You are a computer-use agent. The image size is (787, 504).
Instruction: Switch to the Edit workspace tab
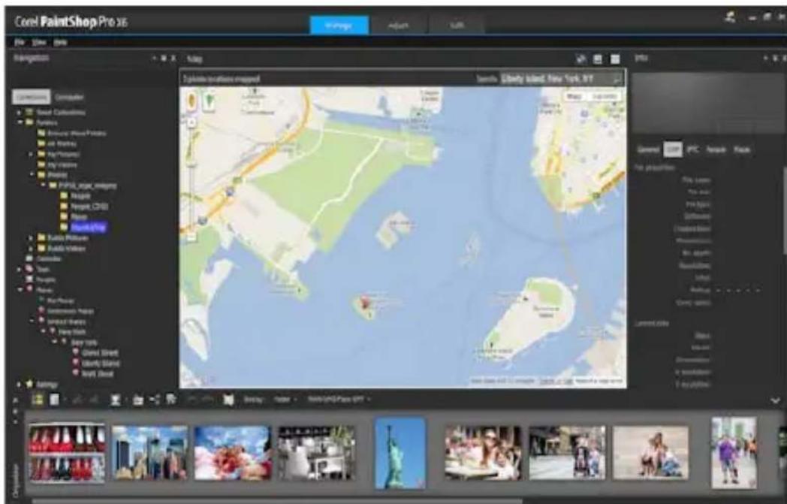tap(457, 25)
